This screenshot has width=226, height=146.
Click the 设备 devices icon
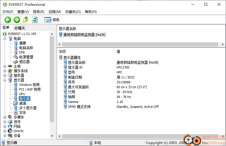click(10, 136)
